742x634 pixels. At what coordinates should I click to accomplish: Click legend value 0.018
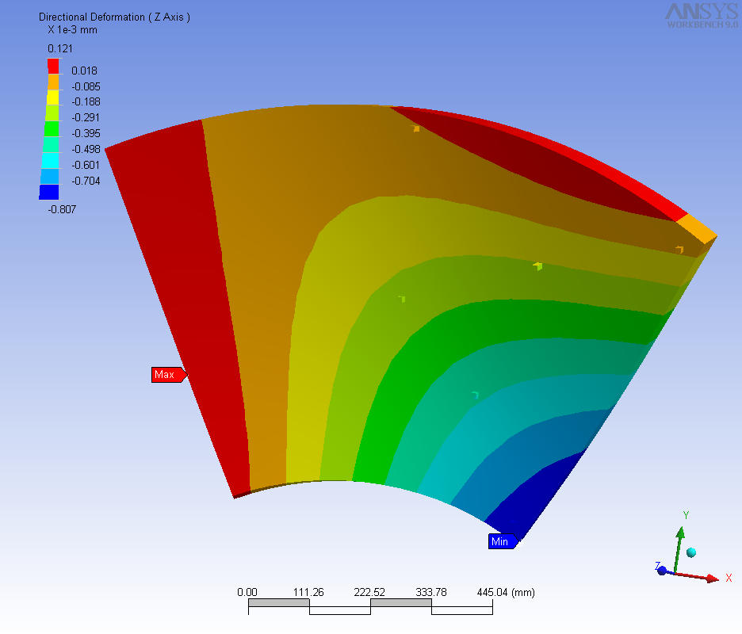(84, 71)
